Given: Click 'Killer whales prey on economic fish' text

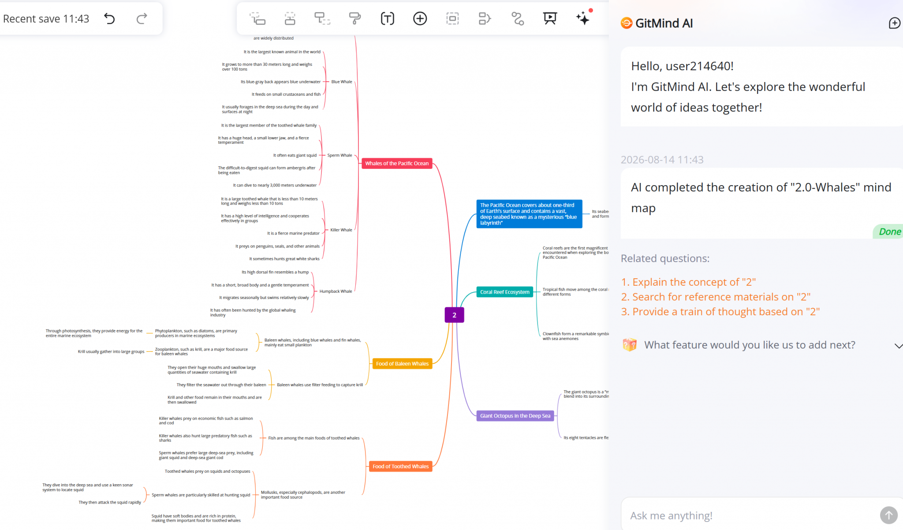Looking at the screenshot, I should click(x=206, y=421).
